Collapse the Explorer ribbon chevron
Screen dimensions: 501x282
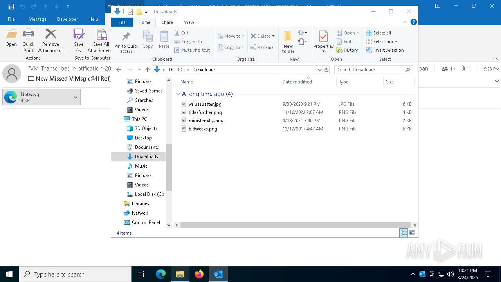pos(405,22)
